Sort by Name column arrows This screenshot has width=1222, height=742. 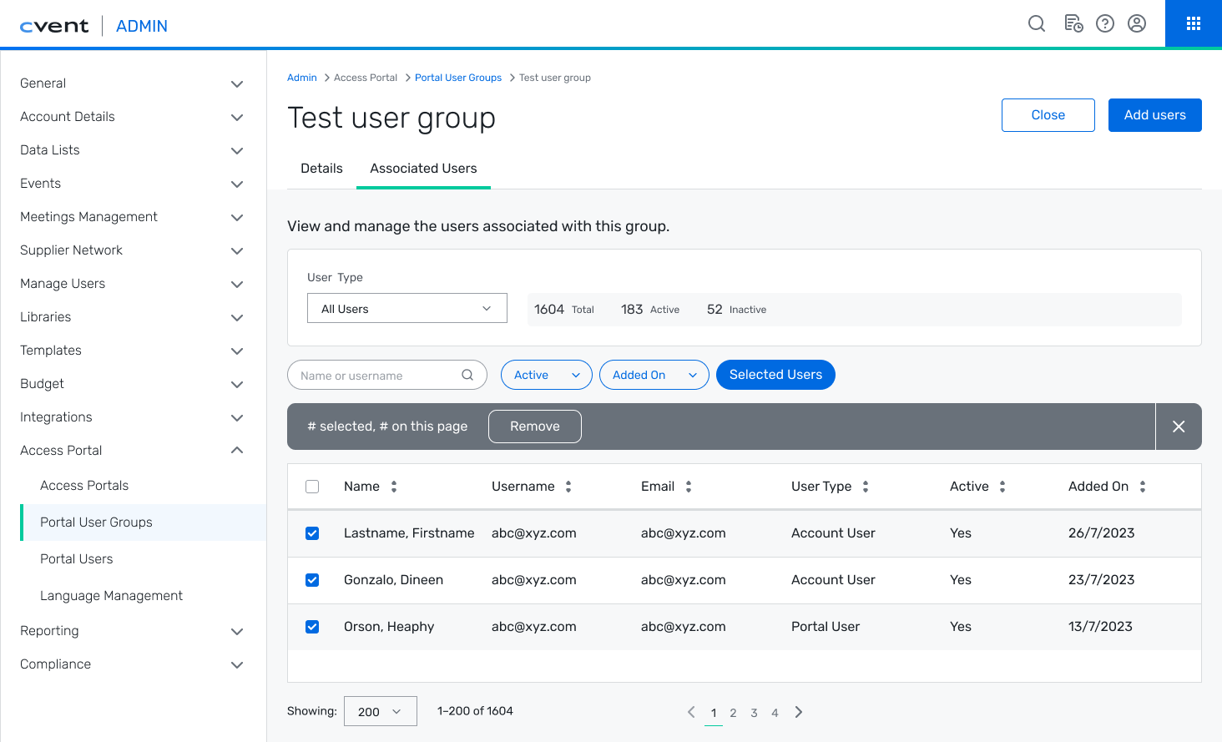tap(394, 487)
